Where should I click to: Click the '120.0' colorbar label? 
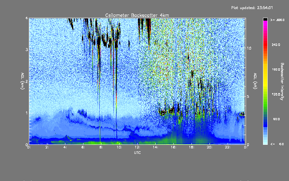pyautogui.click(x=276, y=94)
